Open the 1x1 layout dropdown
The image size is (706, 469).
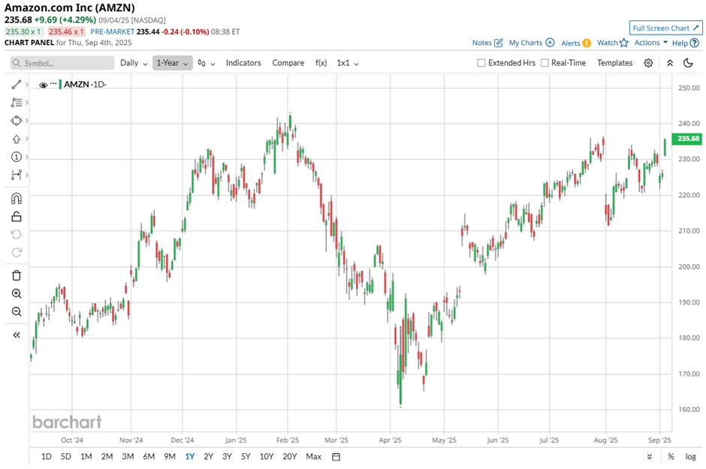point(348,63)
